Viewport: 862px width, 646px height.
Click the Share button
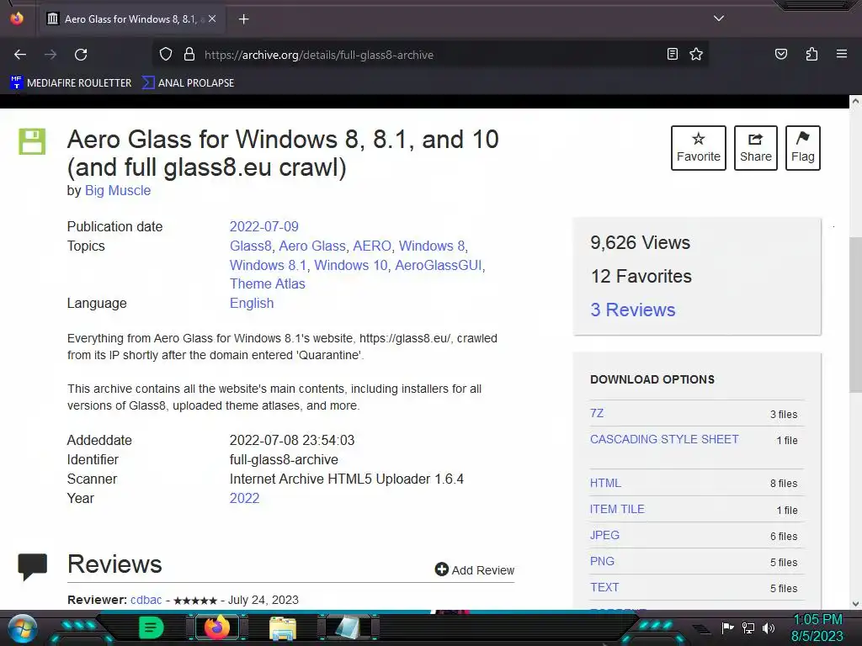tap(755, 148)
